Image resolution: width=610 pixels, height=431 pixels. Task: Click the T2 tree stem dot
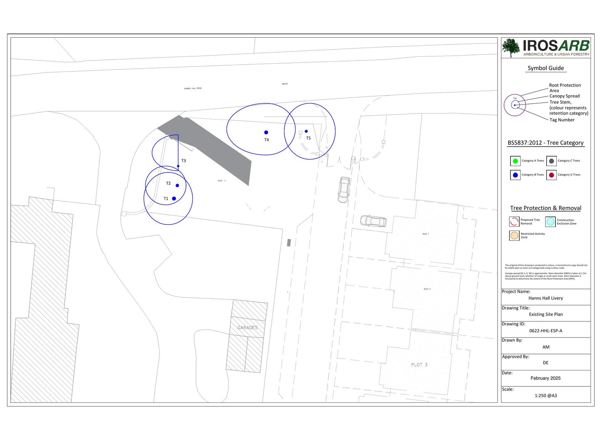click(x=177, y=186)
